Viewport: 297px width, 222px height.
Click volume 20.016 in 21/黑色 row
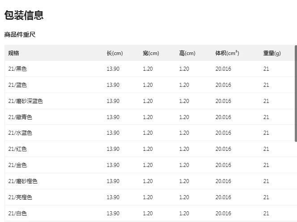223,69
